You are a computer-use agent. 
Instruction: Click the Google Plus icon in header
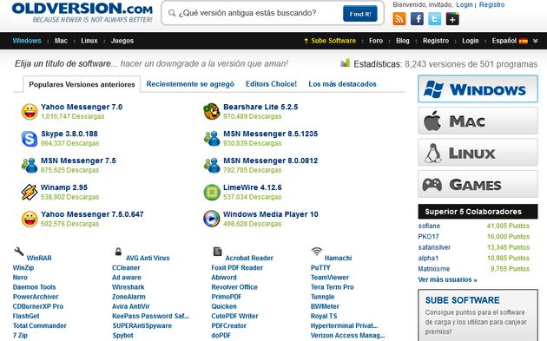[452, 19]
